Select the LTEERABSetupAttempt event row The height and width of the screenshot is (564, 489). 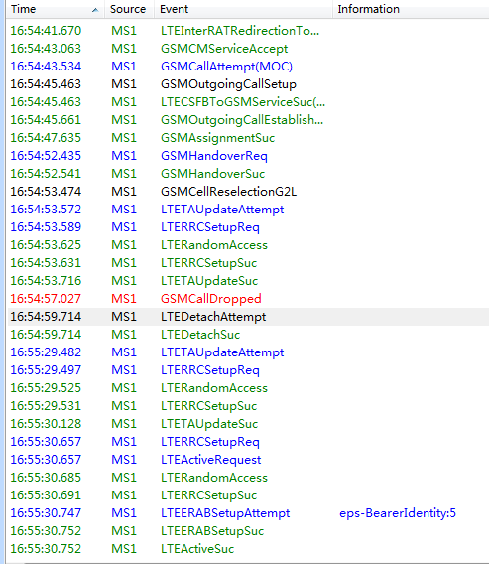click(248, 513)
